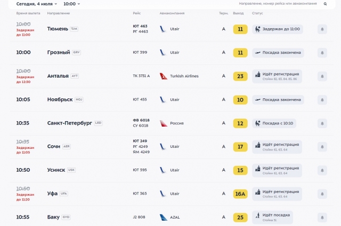Click the "Время вылета" column header

(x=27, y=13)
